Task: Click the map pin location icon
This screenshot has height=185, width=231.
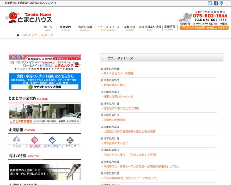Action: tap(221, 3)
